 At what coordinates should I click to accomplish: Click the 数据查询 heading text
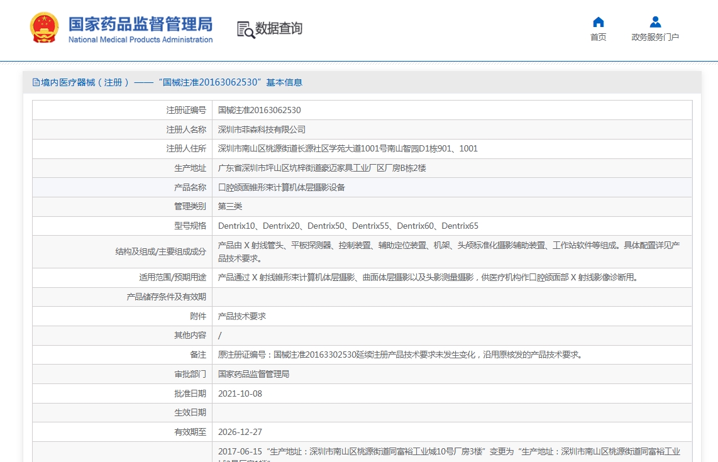tap(279, 28)
